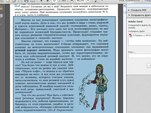The width and height of the screenshot is (151, 113).
Task: Select file 9 Львова ч.1 ФГОС in list
Action: click(140, 35)
